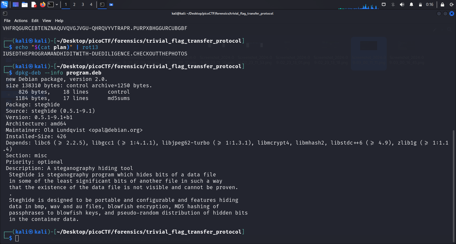Expand the View menu

point(47,21)
